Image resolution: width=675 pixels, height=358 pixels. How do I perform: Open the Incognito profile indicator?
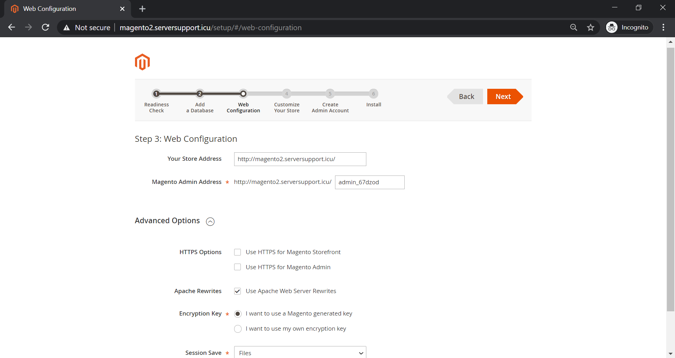click(x=629, y=27)
